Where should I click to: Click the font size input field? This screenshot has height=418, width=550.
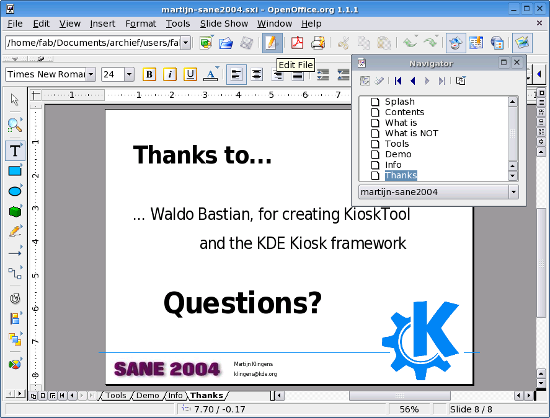113,74
